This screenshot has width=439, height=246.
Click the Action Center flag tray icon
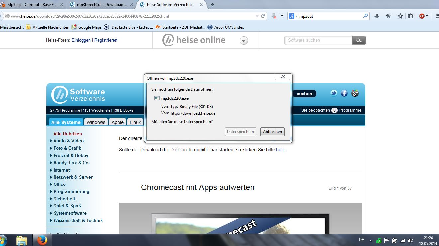(387, 240)
